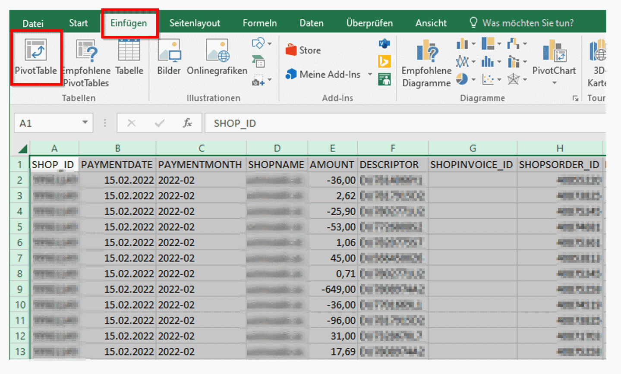The width and height of the screenshot is (621, 374).
Task: Insert a SmartArt graphic
Action: 258,62
